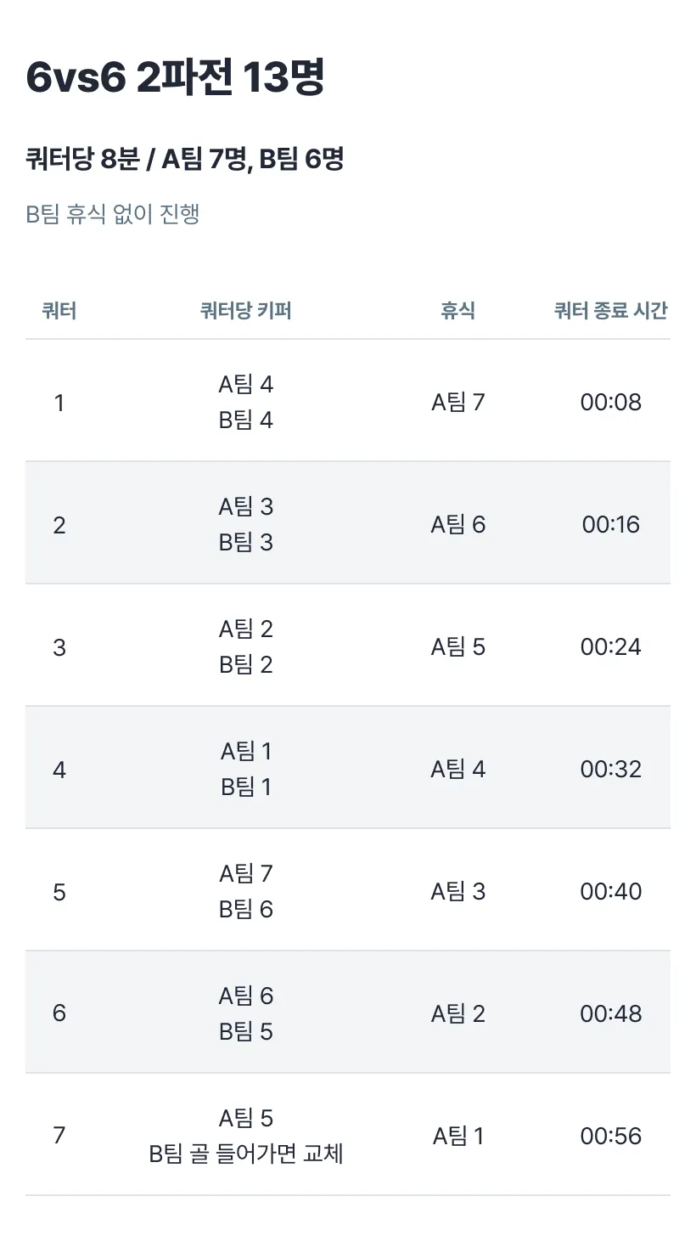Click the 00:24 end time in row 3
Image resolution: width=696 pixels, height=1247 pixels.
[611, 647]
